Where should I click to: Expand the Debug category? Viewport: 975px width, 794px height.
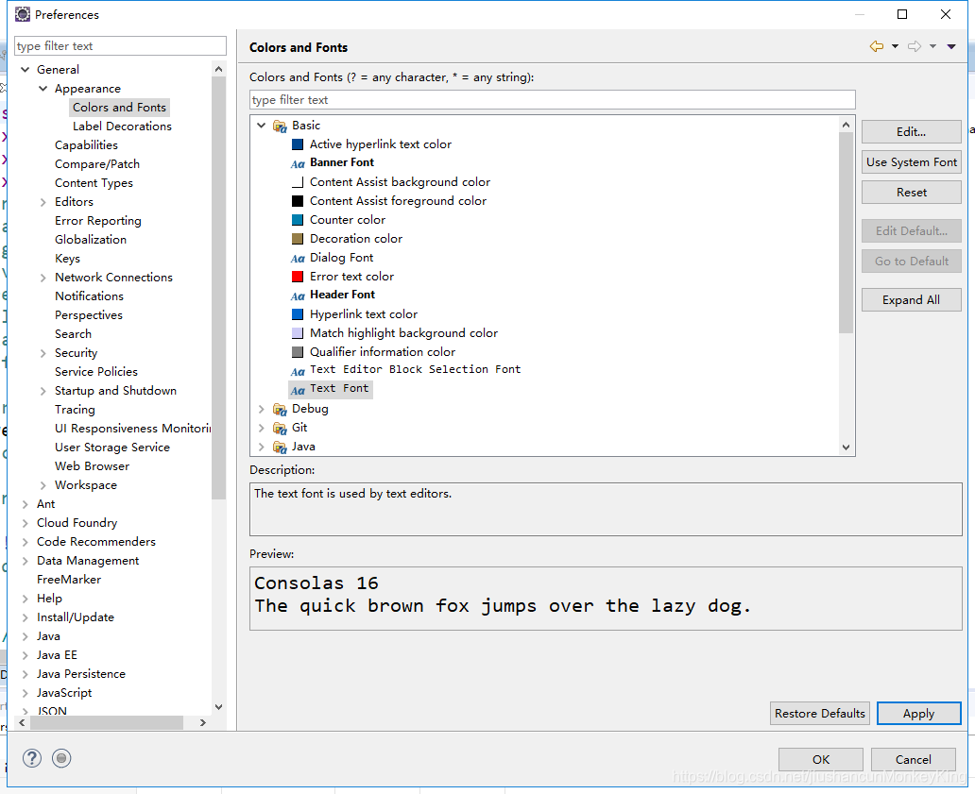261,409
